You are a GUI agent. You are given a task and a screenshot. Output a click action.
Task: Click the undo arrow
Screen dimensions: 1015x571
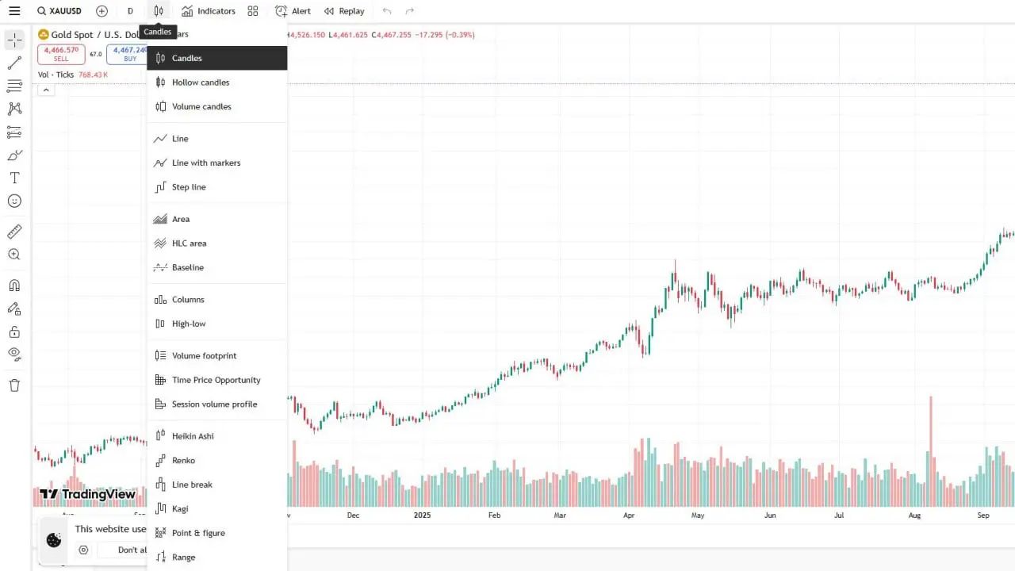point(386,11)
